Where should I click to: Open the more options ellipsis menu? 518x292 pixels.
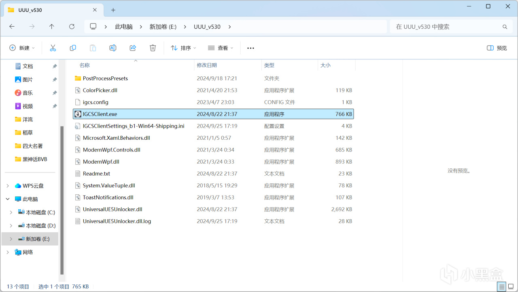[251, 48]
